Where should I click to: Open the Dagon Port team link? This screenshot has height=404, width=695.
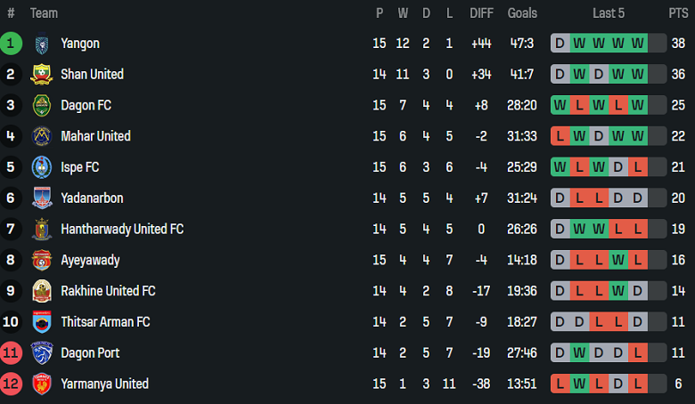90,353
